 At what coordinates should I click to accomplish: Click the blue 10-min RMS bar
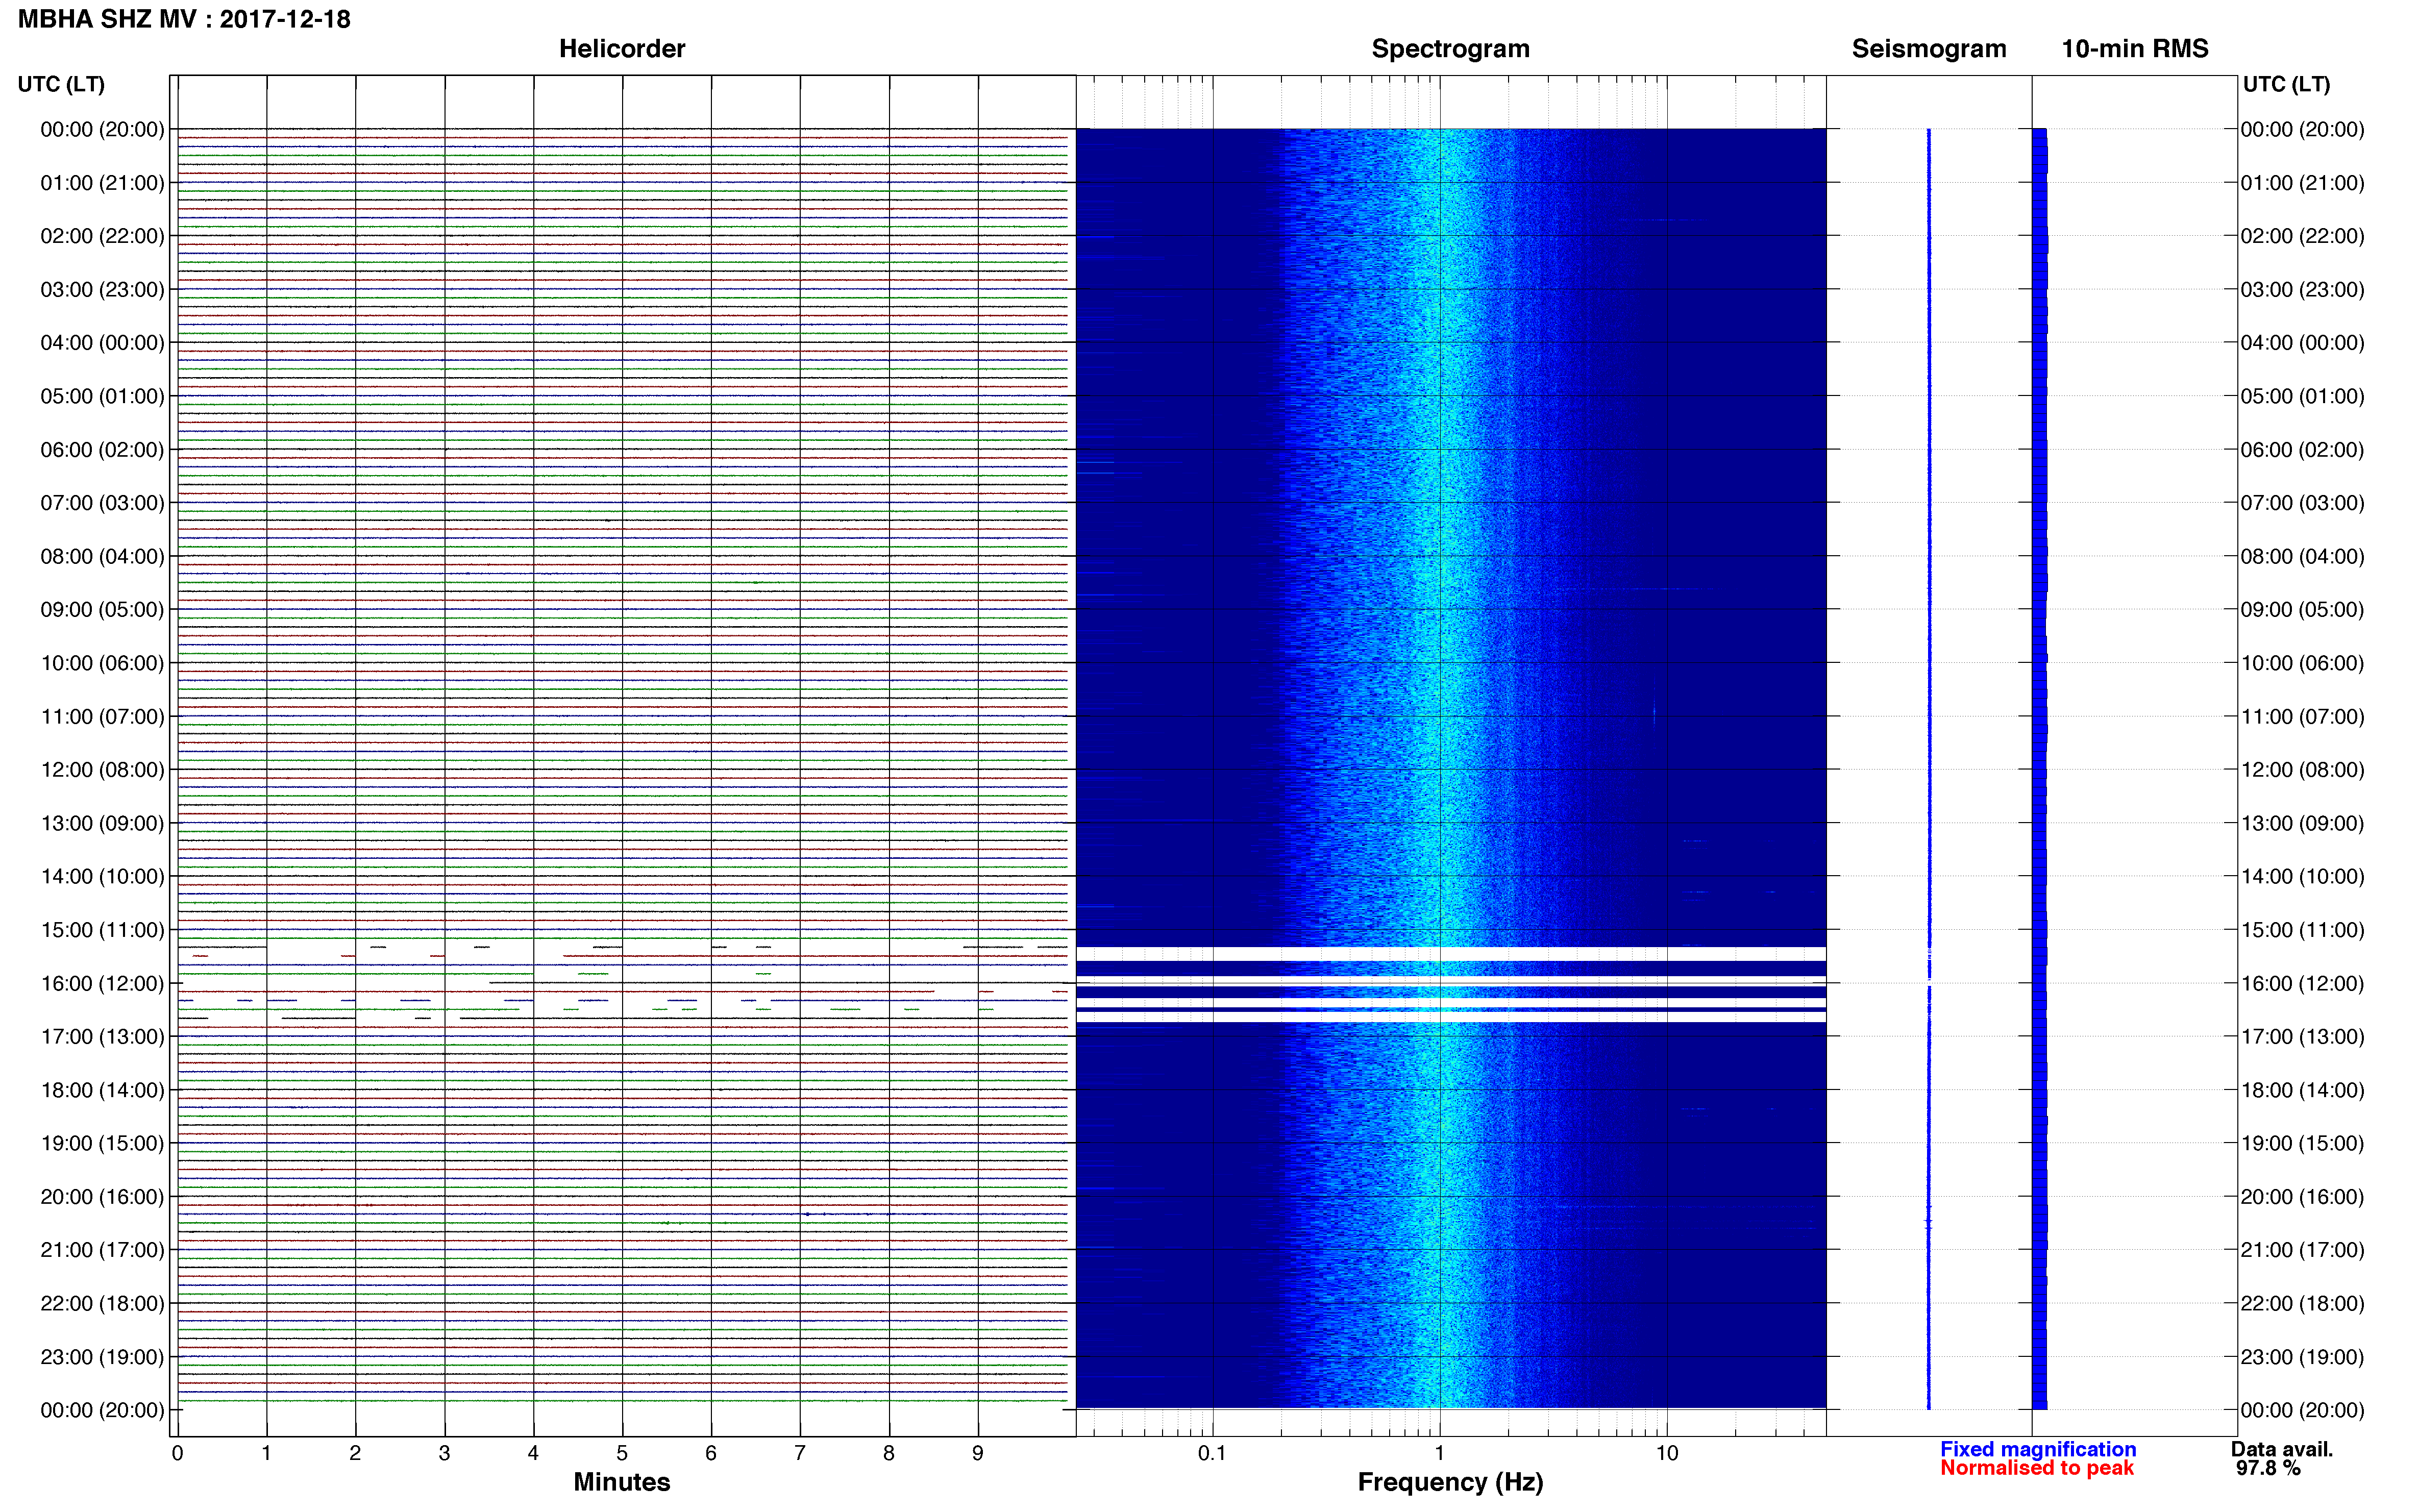tap(2040, 768)
